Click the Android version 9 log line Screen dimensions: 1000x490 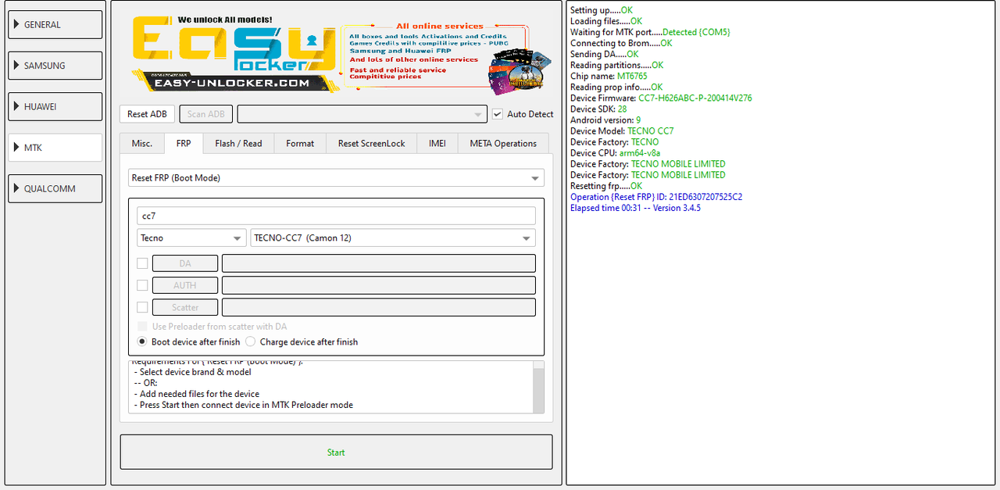605,120
